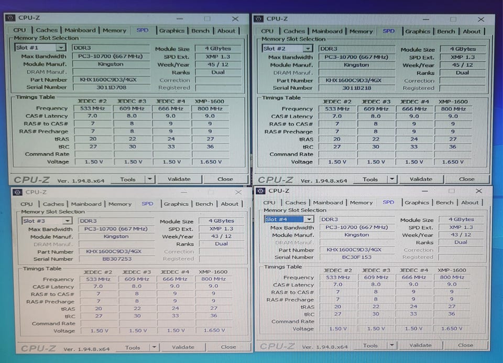Click XMP-1600 voltage 1.650 V in Slot #1 window
This screenshot has height=363, width=503.
pos(211,162)
